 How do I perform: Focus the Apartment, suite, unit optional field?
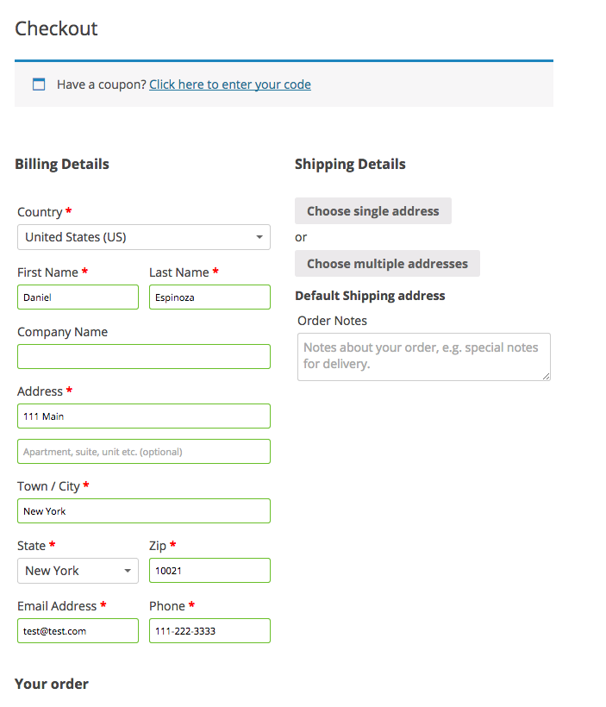pyautogui.click(x=143, y=452)
